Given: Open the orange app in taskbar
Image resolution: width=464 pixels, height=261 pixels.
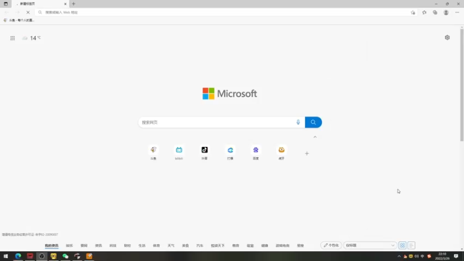Looking at the screenshot, I should click(x=89, y=256).
